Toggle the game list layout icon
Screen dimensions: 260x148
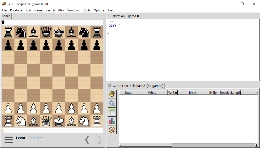112,112
